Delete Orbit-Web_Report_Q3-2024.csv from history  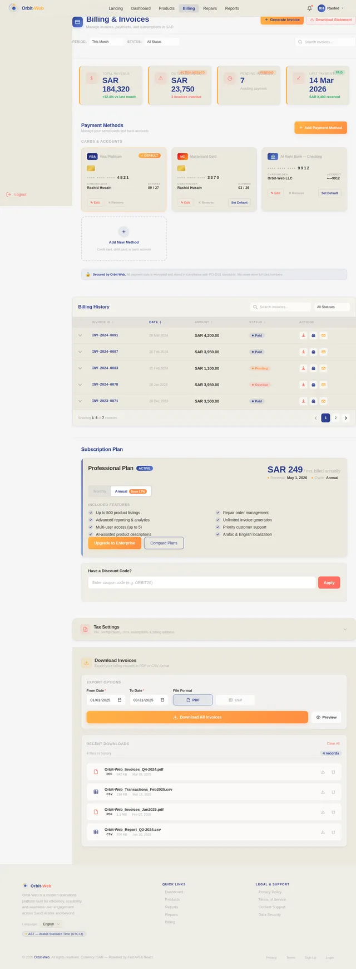click(333, 832)
